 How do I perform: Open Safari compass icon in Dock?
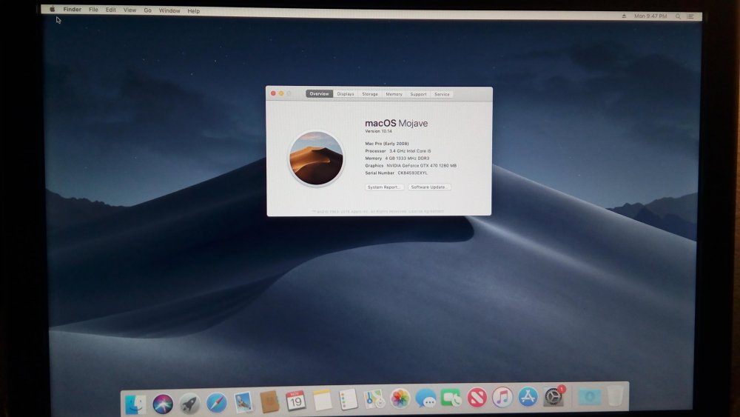tap(217, 403)
